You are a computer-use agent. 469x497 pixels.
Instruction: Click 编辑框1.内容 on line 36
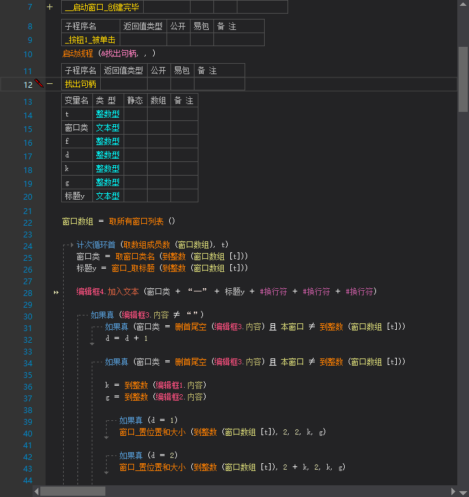tap(180, 385)
